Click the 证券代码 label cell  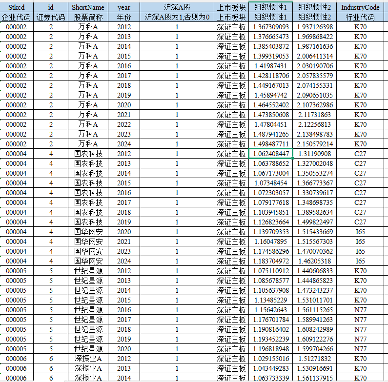click(x=51, y=17)
